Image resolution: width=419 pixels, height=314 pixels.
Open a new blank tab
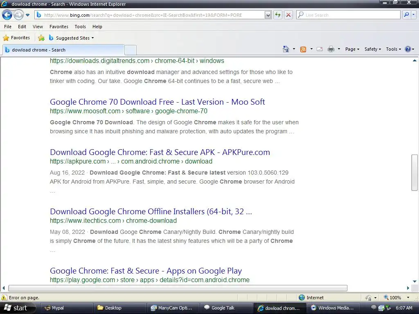[131, 50]
